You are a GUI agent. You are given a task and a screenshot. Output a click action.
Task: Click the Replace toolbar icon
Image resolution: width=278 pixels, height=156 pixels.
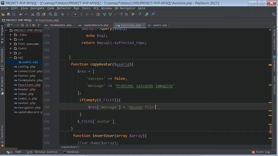56,14
